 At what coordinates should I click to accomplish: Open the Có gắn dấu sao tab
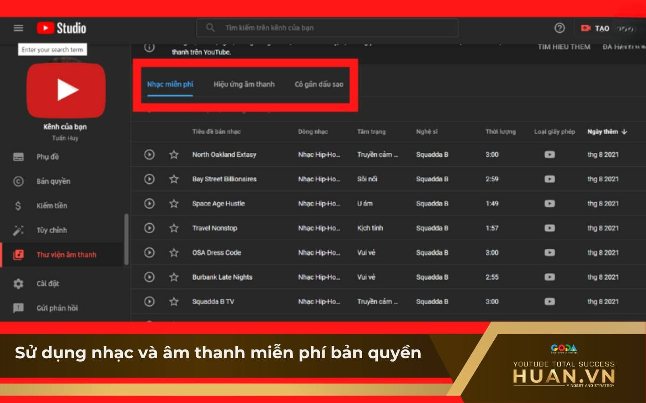coord(319,84)
